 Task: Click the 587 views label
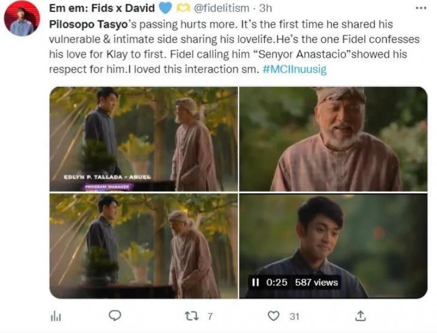pyautogui.click(x=316, y=283)
